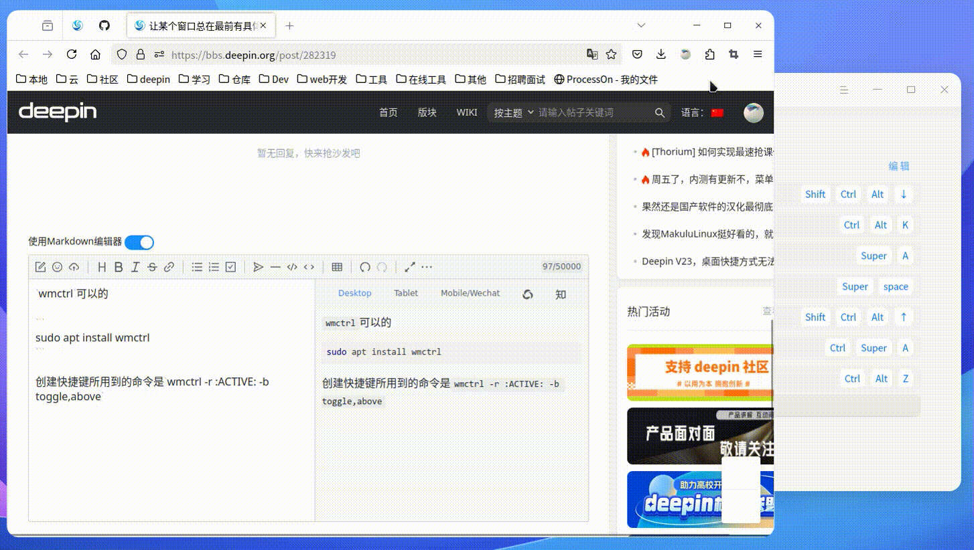Open a new browser tab with plus button
This screenshot has width=974, height=550.
(x=289, y=26)
